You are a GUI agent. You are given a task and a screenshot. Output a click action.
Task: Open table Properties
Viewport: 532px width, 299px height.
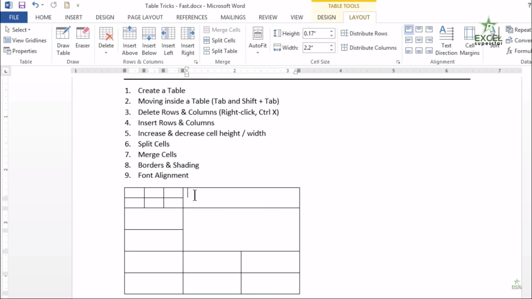point(20,51)
